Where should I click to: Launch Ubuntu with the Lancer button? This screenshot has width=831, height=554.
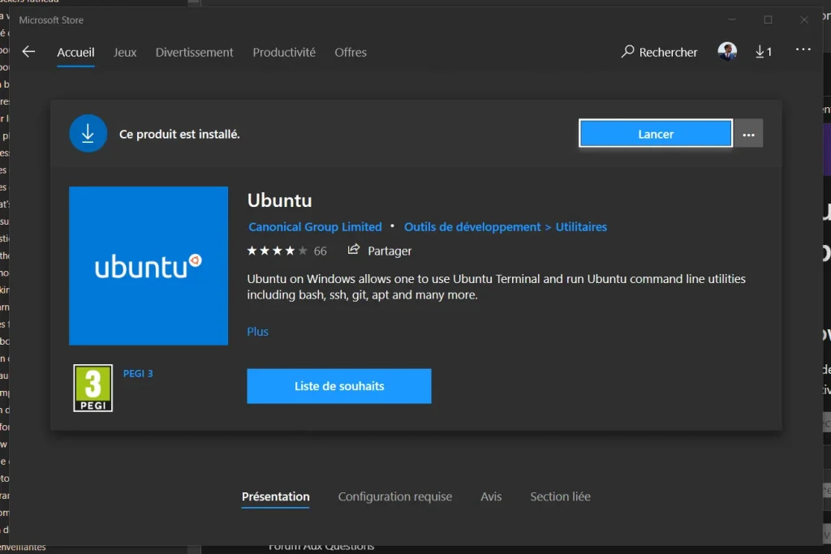(x=656, y=134)
